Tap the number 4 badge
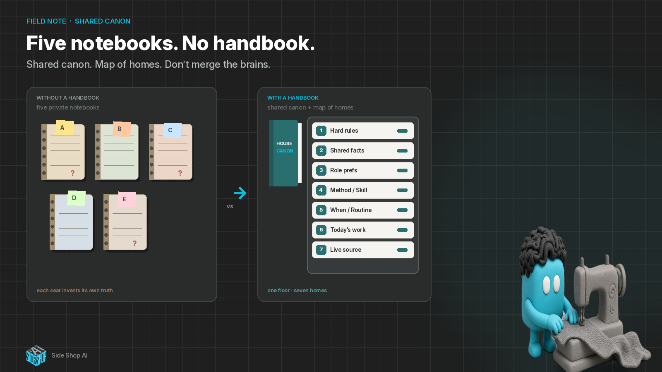 [x=321, y=190]
